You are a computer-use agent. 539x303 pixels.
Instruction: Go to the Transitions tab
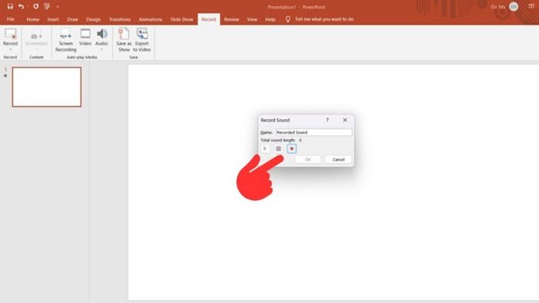pyautogui.click(x=119, y=19)
